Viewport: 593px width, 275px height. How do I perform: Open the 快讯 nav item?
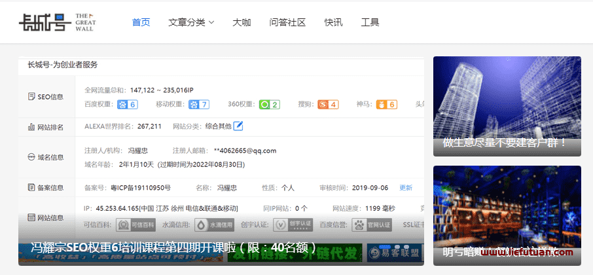(334, 22)
